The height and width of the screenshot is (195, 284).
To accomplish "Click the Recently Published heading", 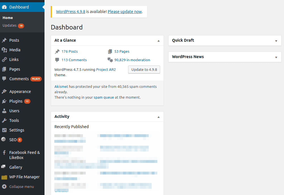I will pyautogui.click(x=71, y=127).
